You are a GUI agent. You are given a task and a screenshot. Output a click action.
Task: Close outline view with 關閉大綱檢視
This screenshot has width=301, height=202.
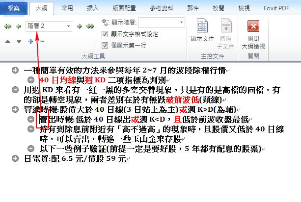(x=253, y=34)
